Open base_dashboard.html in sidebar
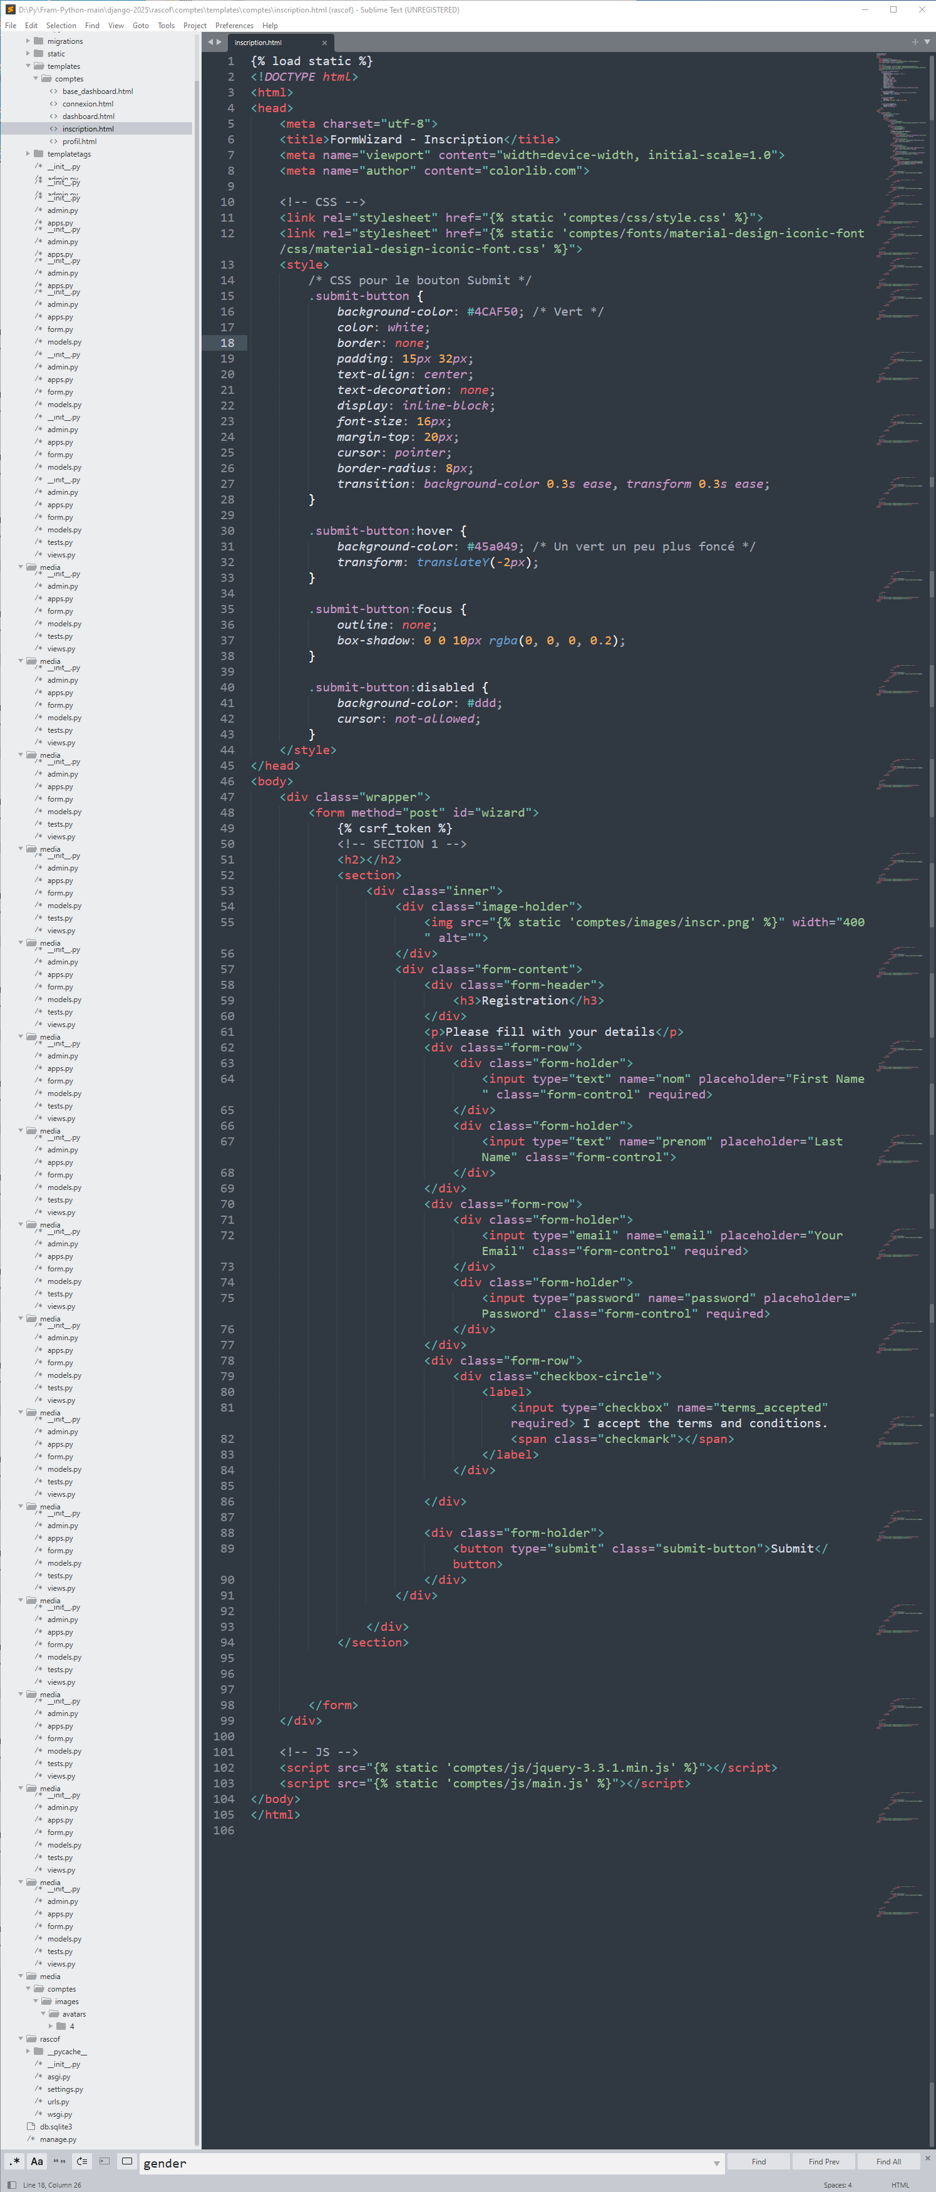 pyautogui.click(x=97, y=91)
